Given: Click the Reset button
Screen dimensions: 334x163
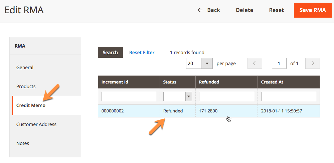Looking at the screenshot, I should point(276,10).
